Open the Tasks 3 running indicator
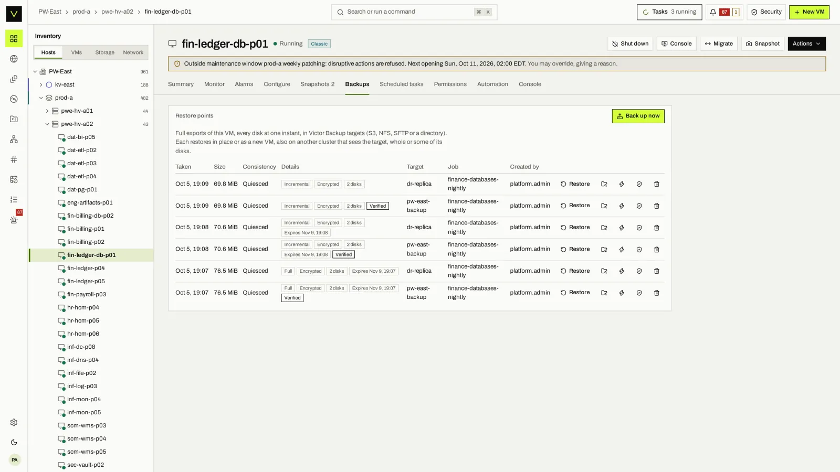Viewport: 840px width, 472px height. pos(669,12)
